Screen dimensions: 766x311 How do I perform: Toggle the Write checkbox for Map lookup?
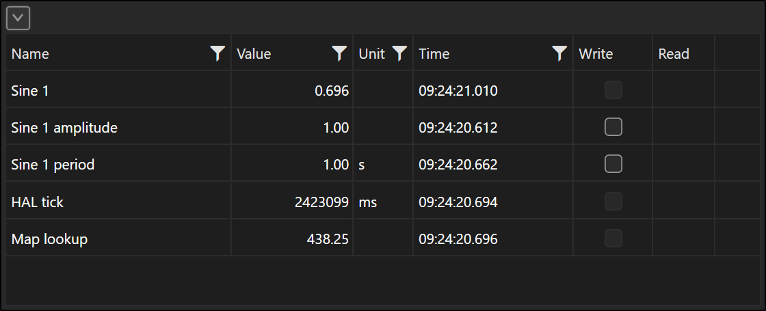(x=613, y=239)
